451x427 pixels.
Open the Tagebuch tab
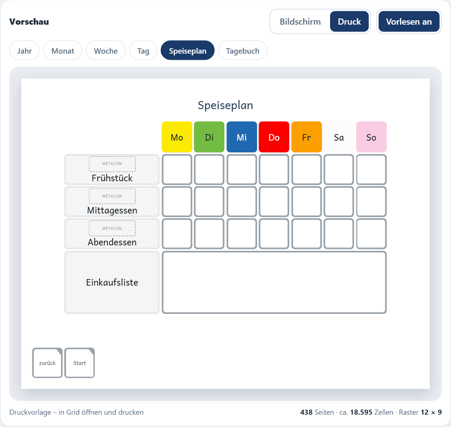point(243,51)
